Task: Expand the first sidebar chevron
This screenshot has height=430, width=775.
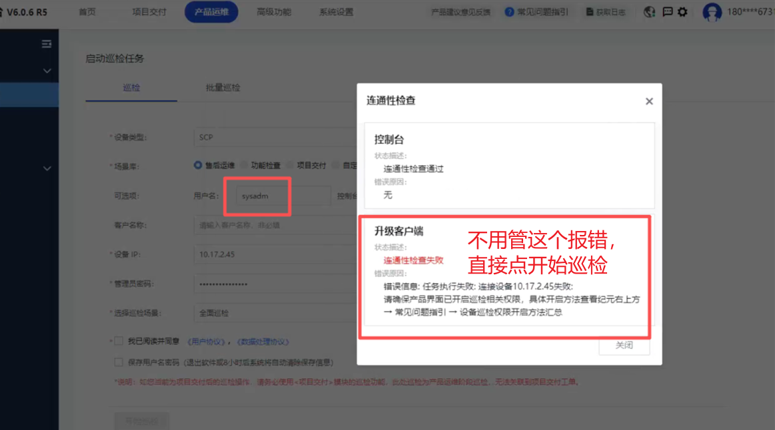Action: point(47,71)
